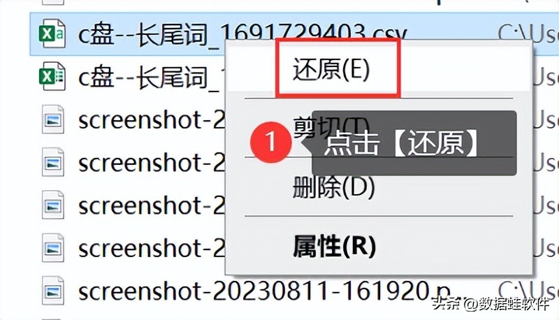Select the second c盘--长尾词 file name
Screen dimensions: 559x320
pos(151,78)
